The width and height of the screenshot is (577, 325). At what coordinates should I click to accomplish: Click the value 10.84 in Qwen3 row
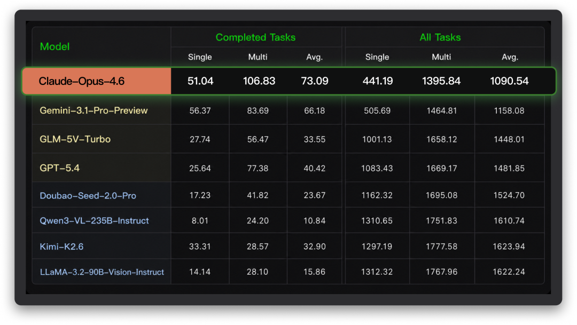click(x=315, y=220)
